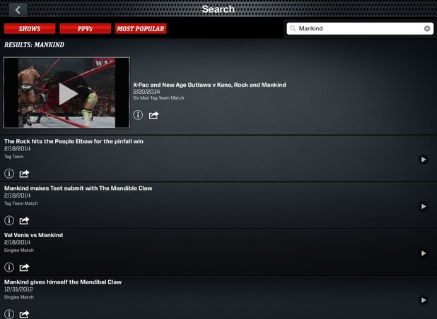Screen dimensions: 437x319
Task: Play Mankind gives himself the Mandibal Claw
Action: tap(424, 300)
